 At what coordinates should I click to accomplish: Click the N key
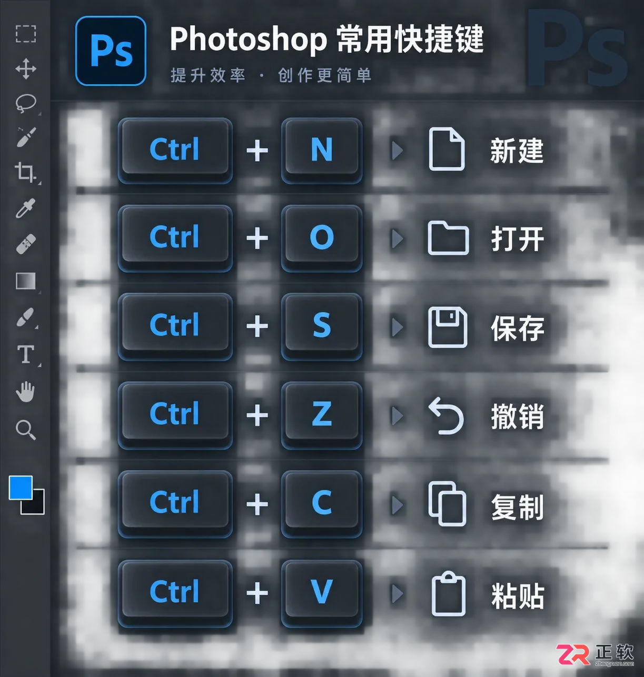tap(322, 151)
